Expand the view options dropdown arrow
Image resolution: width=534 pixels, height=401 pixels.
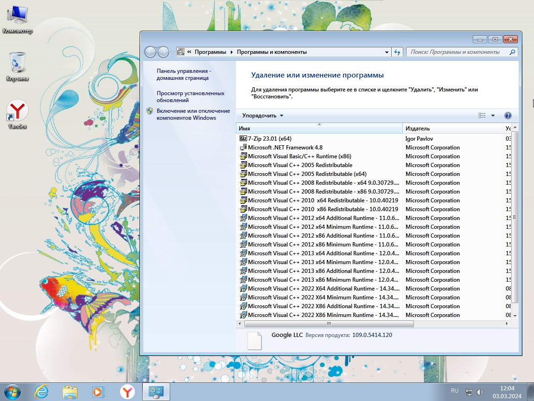click(x=493, y=116)
